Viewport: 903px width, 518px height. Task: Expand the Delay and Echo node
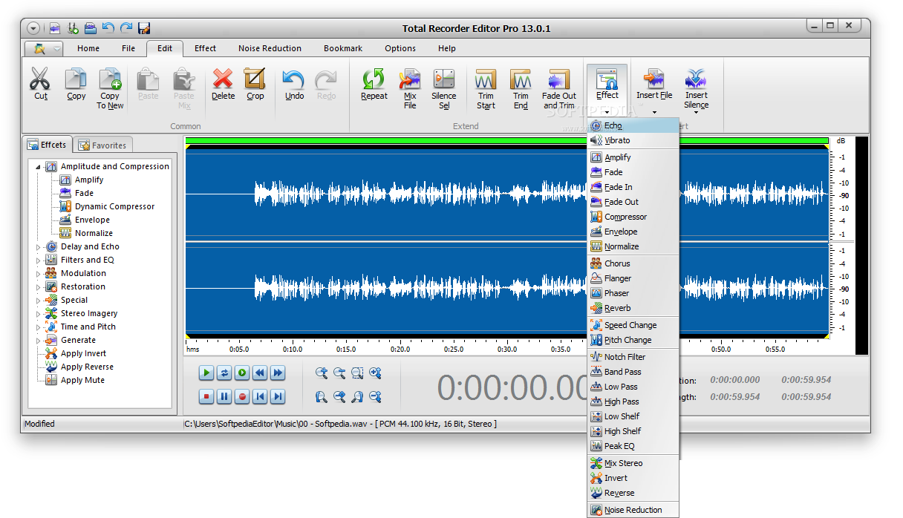click(39, 247)
